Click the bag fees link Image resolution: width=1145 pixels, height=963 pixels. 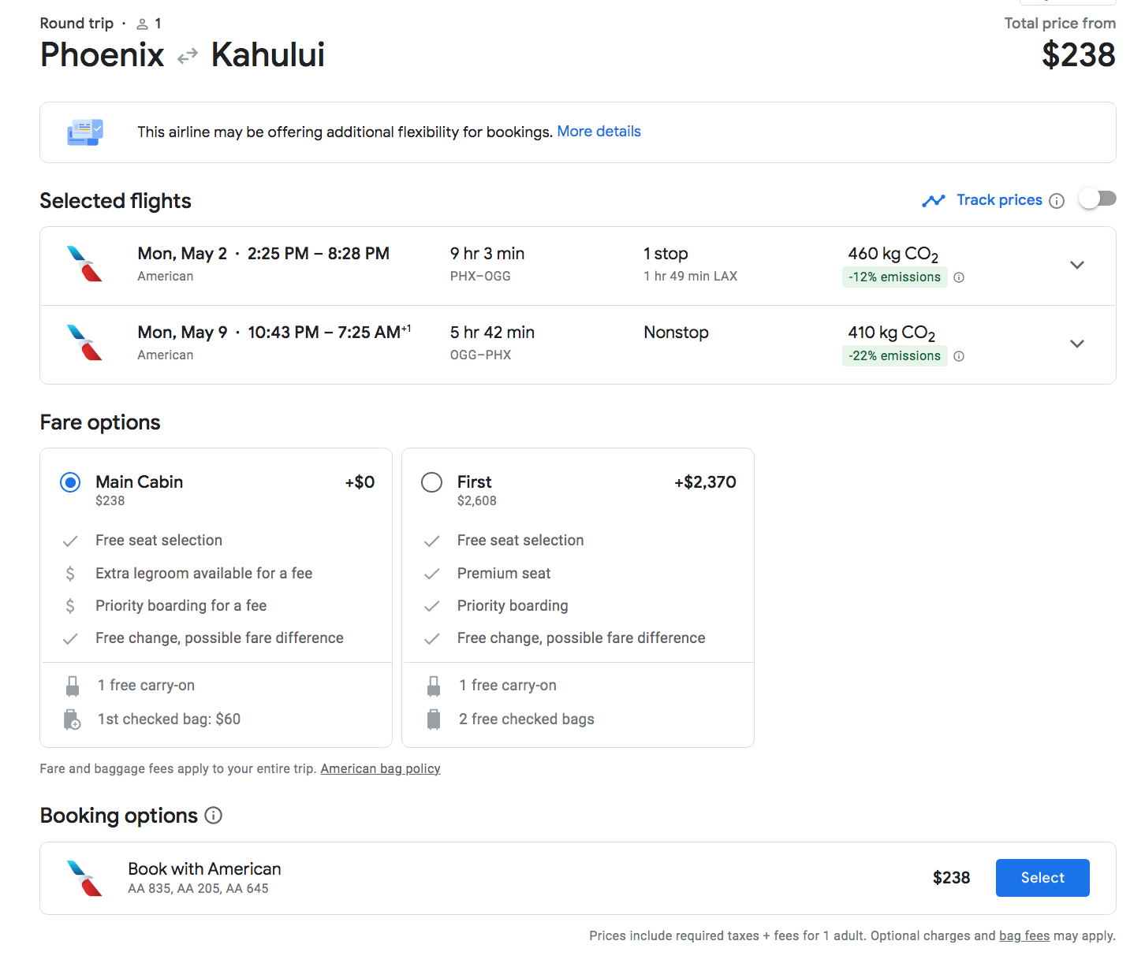point(1024,935)
